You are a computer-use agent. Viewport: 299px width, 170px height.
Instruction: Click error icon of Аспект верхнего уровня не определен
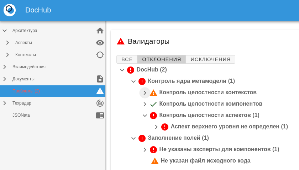pos(165,127)
